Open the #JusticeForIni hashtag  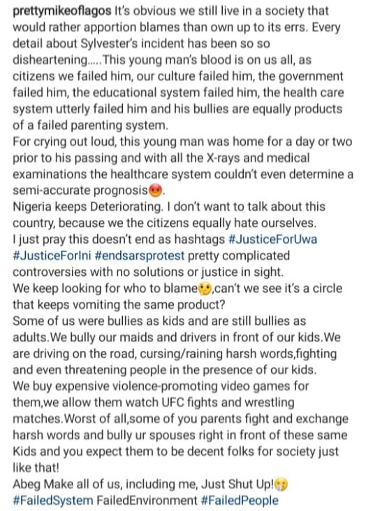pyautogui.click(x=52, y=255)
